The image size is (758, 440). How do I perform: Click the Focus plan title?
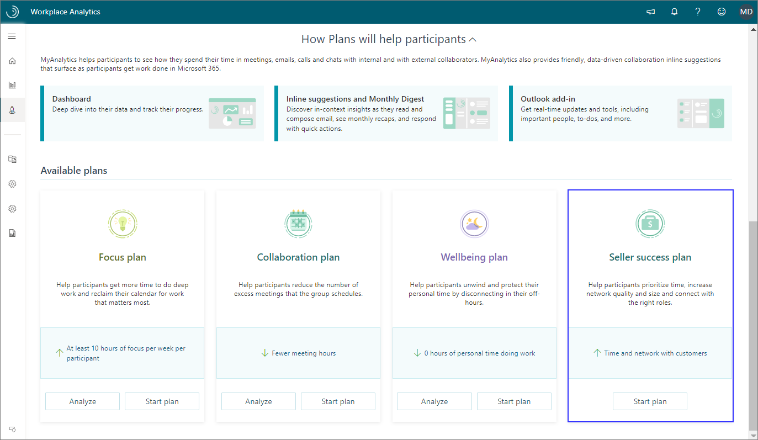pyautogui.click(x=123, y=257)
